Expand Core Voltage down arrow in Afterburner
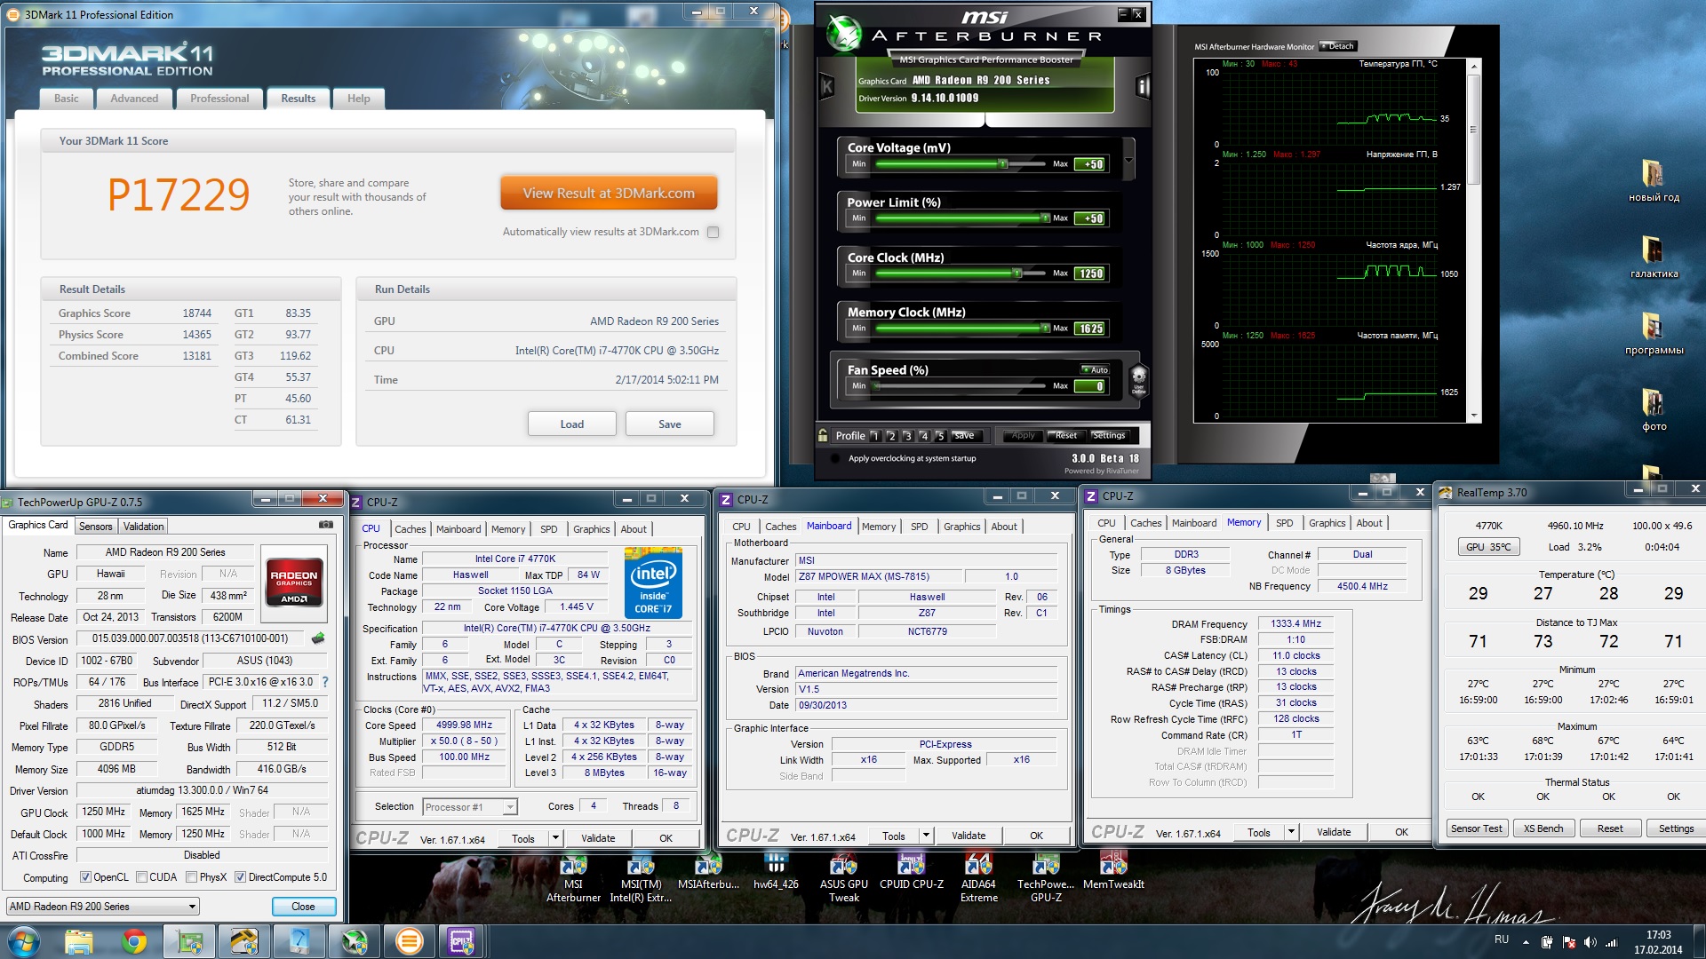The image size is (1706, 959). point(1128,161)
